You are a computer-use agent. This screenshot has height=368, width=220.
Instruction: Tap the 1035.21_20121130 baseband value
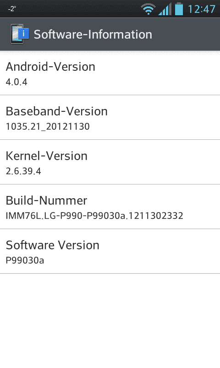pos(48,127)
